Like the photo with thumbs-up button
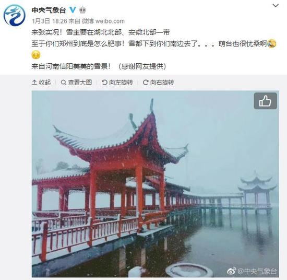This screenshot has width=287, height=280. (265, 101)
